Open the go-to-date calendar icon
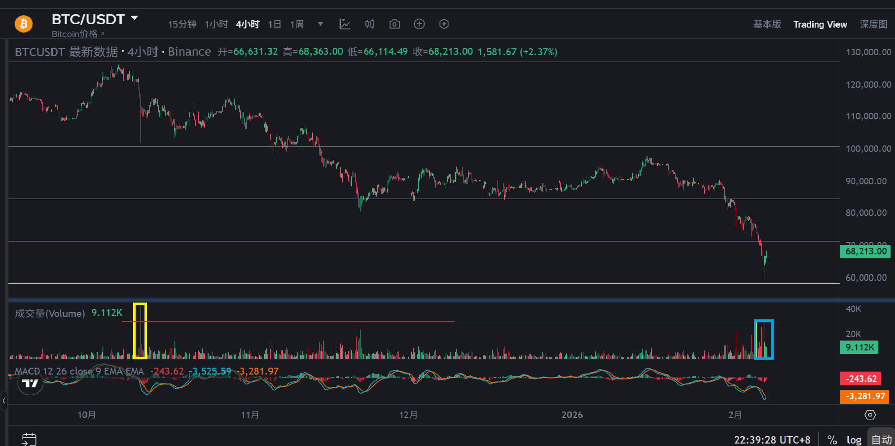The image size is (895, 446). 29,439
